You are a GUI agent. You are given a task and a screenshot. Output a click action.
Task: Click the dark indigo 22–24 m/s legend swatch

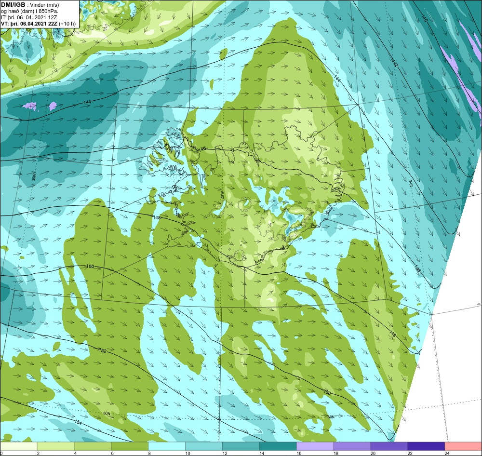(x=427, y=446)
